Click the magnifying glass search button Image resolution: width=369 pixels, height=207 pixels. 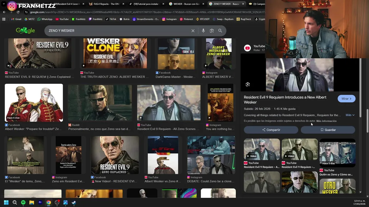tap(220, 31)
